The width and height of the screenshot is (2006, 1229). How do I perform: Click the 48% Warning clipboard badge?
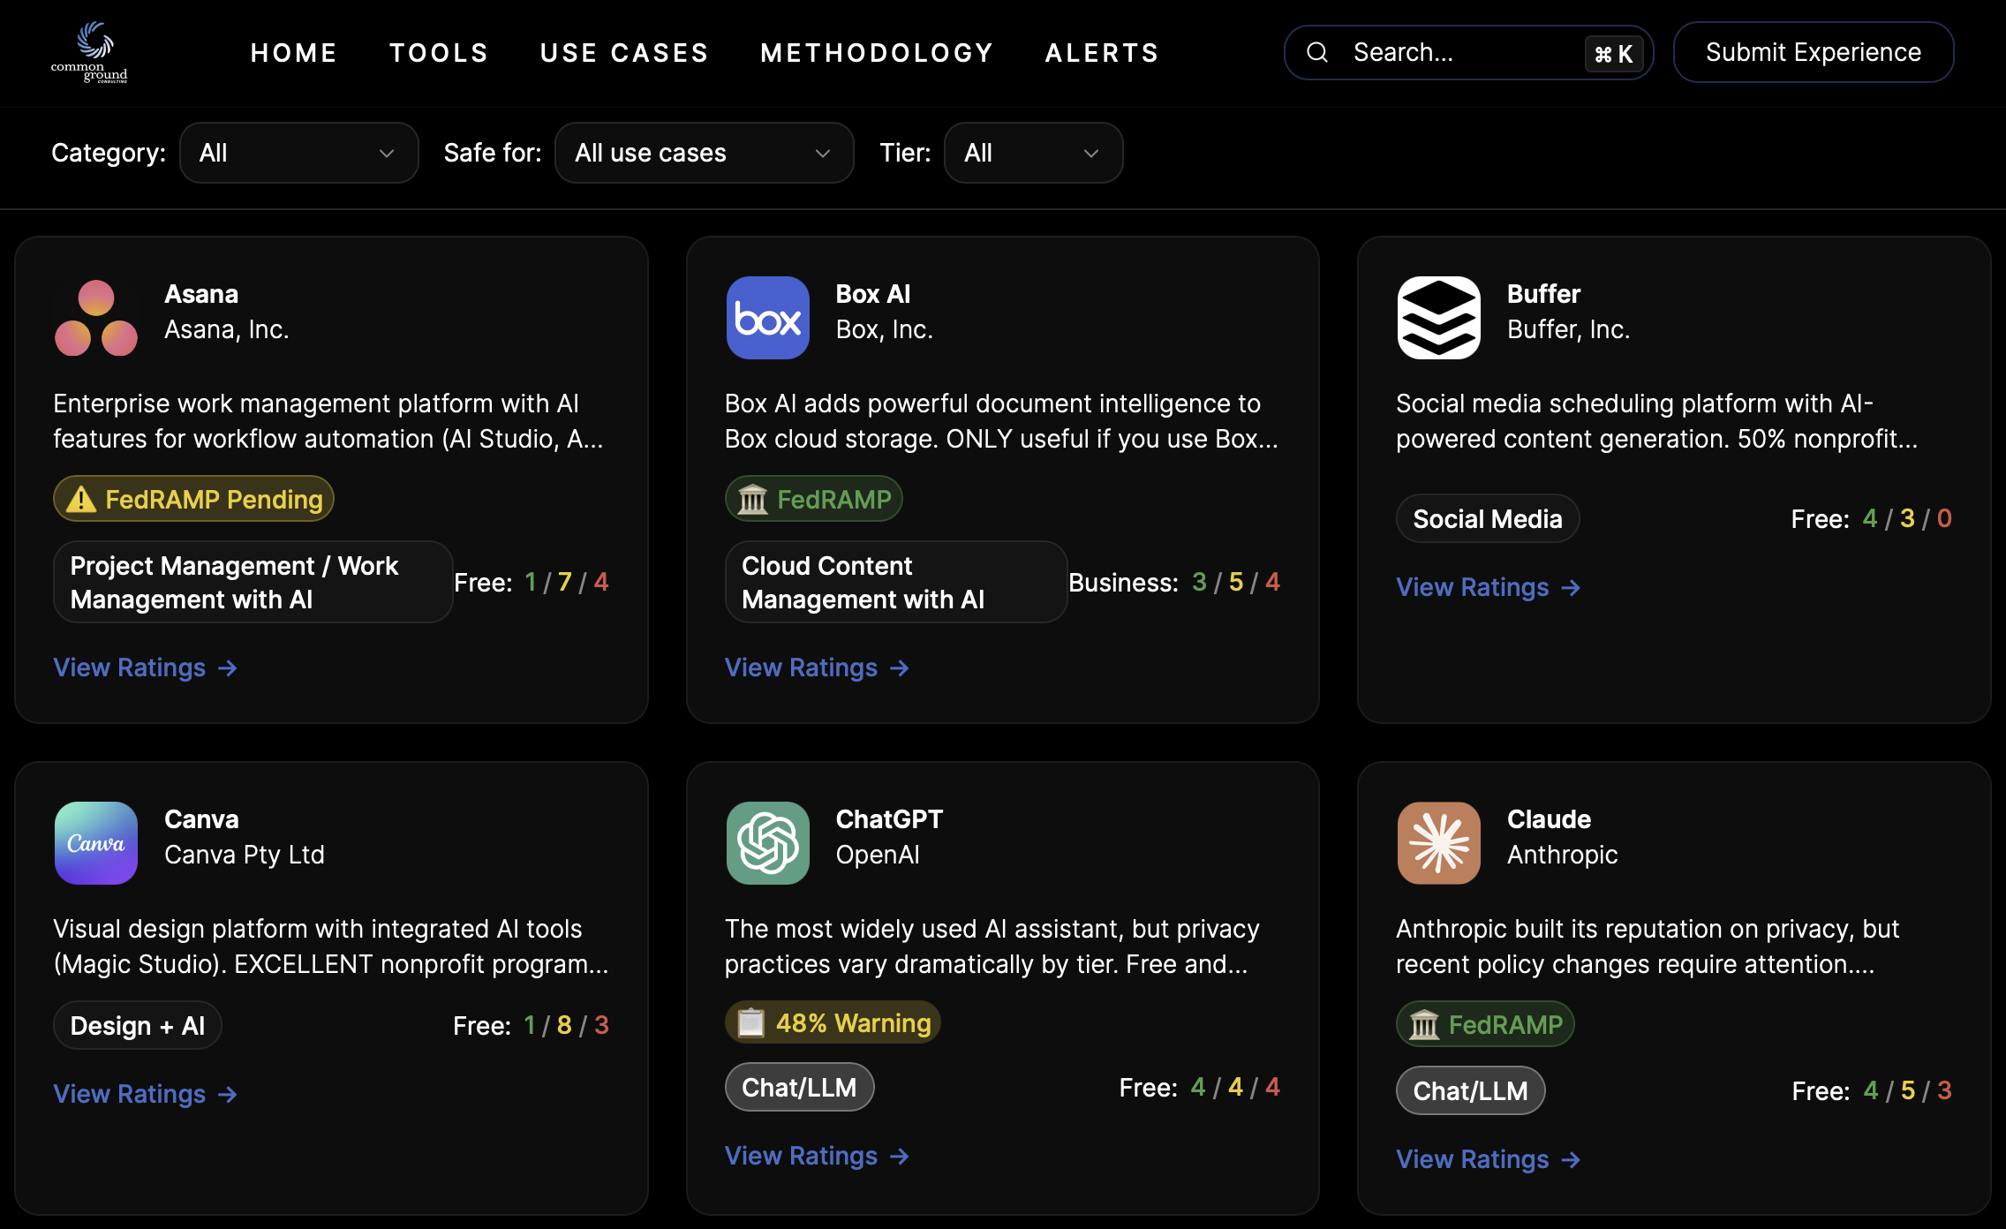833,1023
